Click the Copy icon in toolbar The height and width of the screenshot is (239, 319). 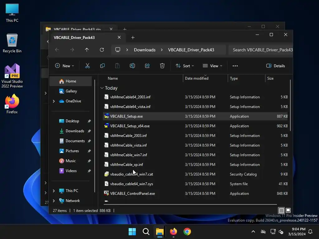pos(102,66)
